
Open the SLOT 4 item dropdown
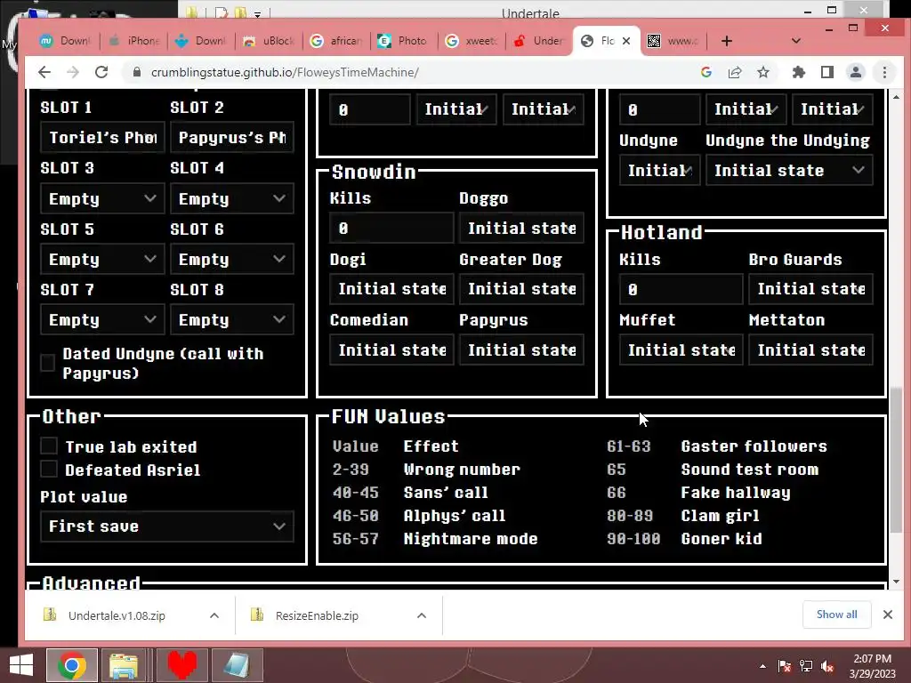tap(232, 198)
